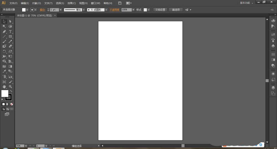Open the Brushes panel
The width and height of the screenshot is (277, 149).
(273, 40)
